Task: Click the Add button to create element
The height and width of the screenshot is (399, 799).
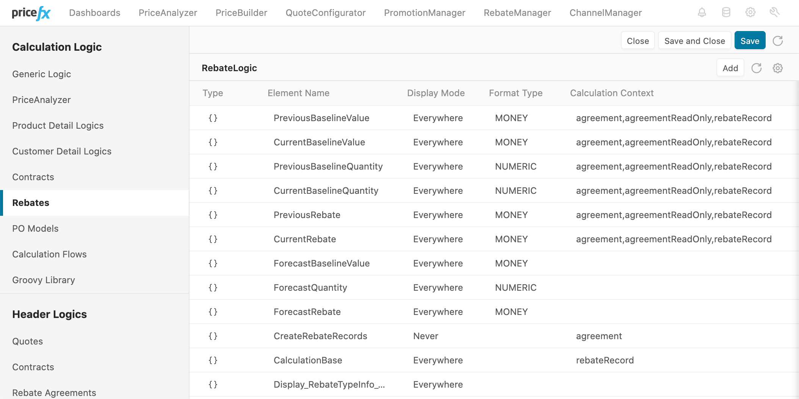Action: [730, 68]
